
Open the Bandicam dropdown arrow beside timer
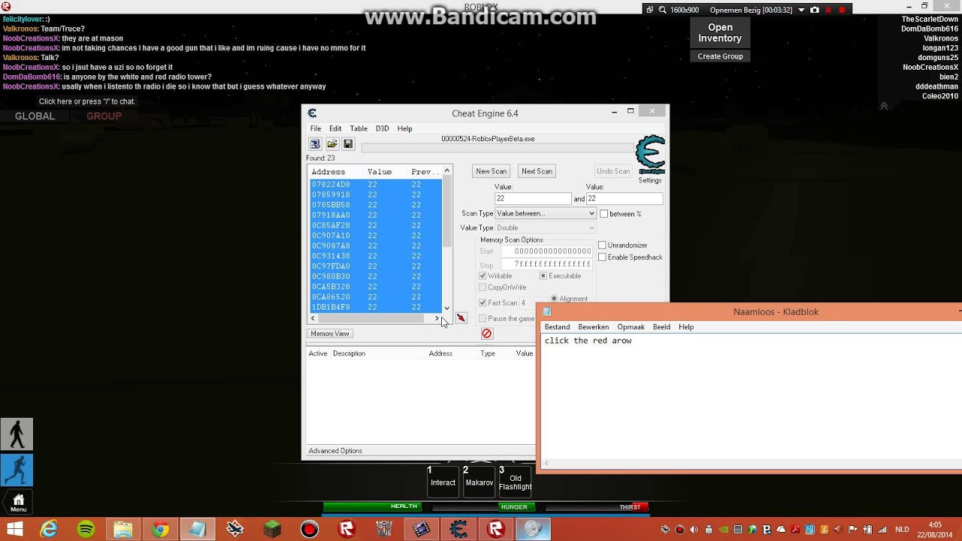[801, 10]
